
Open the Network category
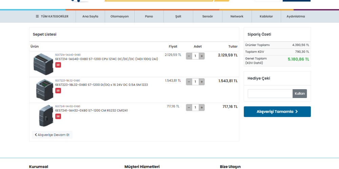coord(237,16)
